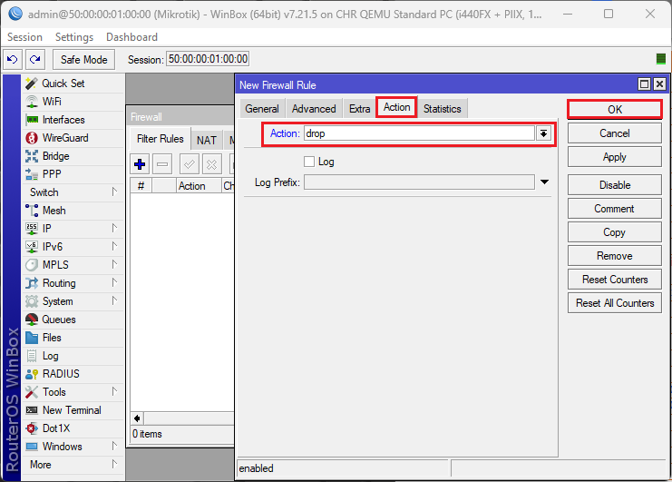
Task: Click the Comment button
Action: [615, 209]
